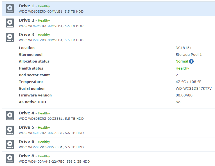The width and height of the screenshot is (215, 166).
Task: Open the Allocation status info icon
Action: click(x=191, y=61)
